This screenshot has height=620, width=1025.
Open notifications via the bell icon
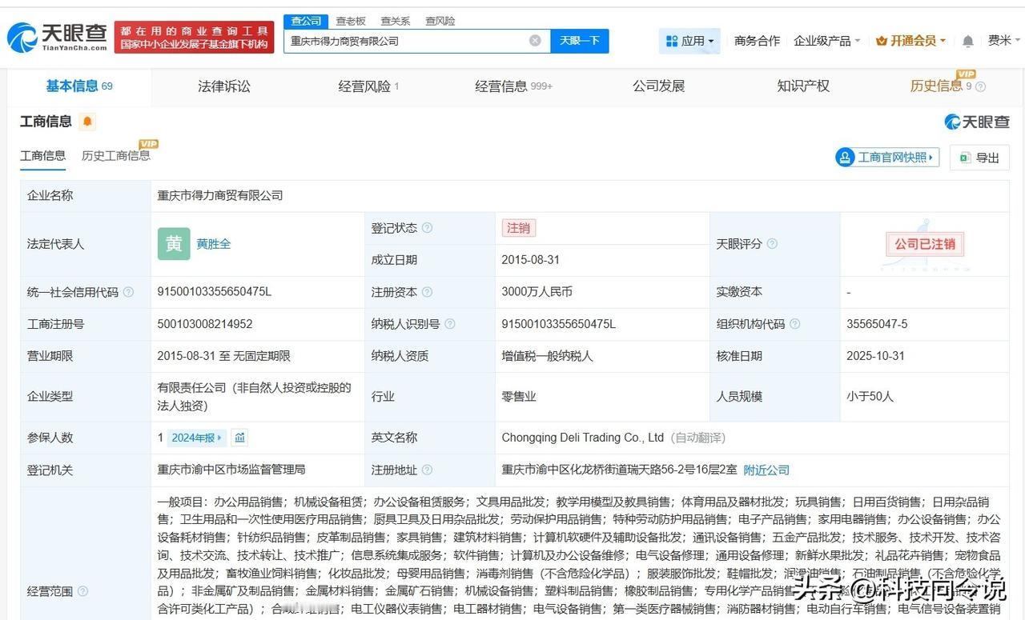click(967, 39)
